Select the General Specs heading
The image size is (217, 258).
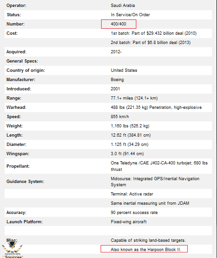(22, 61)
